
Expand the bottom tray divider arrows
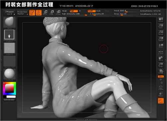[x=86, y=120]
